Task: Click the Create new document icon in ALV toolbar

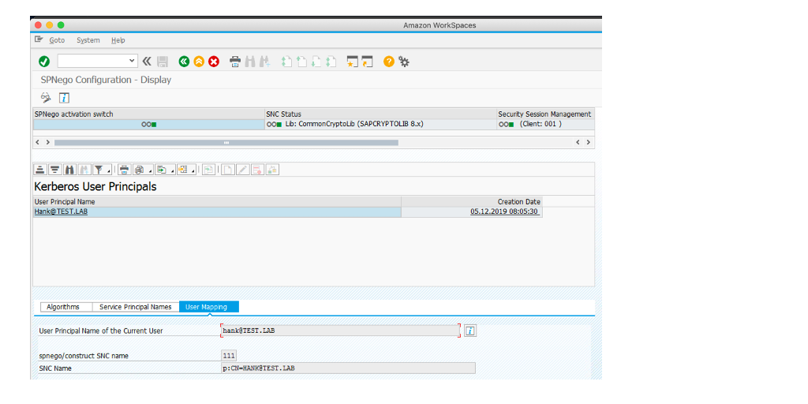Action: coord(228,169)
